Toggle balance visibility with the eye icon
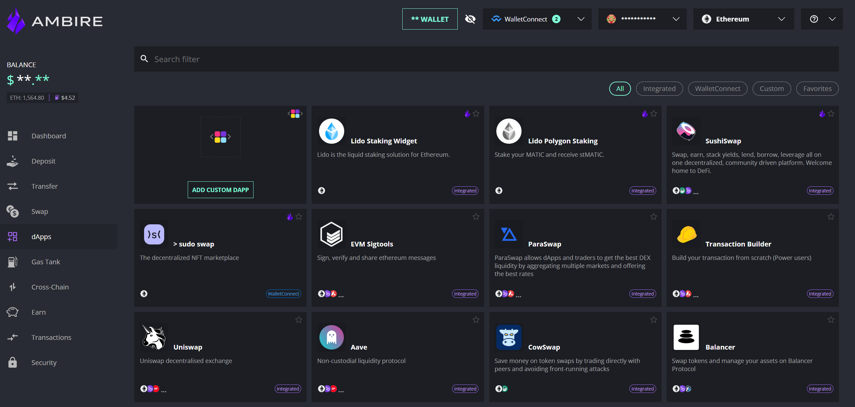855x407 pixels. 470,19
